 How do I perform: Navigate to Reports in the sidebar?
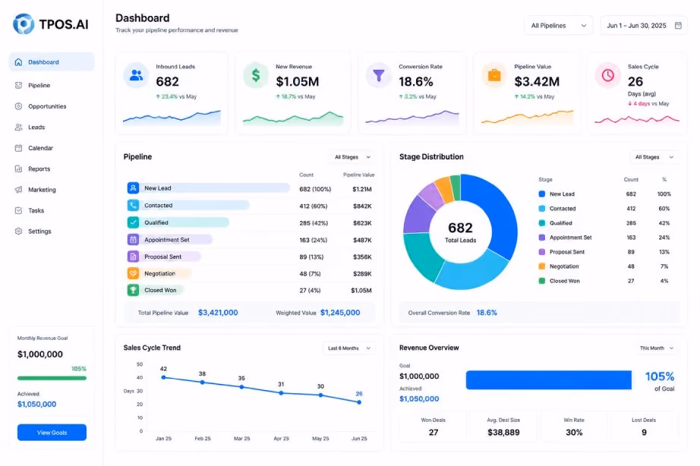click(x=39, y=168)
